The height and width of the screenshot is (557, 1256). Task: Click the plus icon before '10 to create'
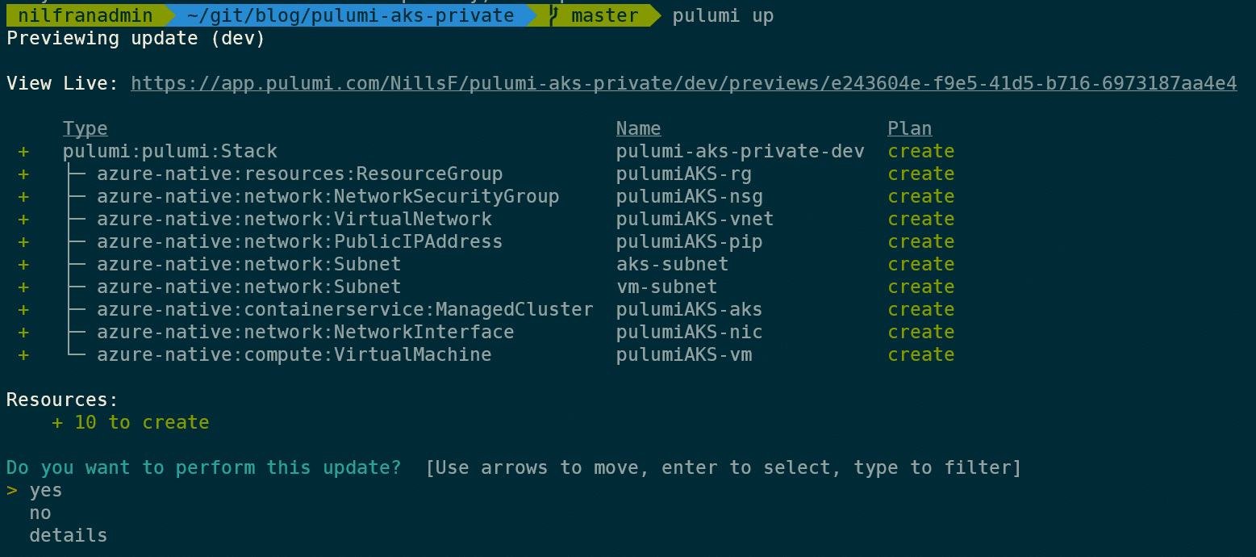tap(57, 423)
